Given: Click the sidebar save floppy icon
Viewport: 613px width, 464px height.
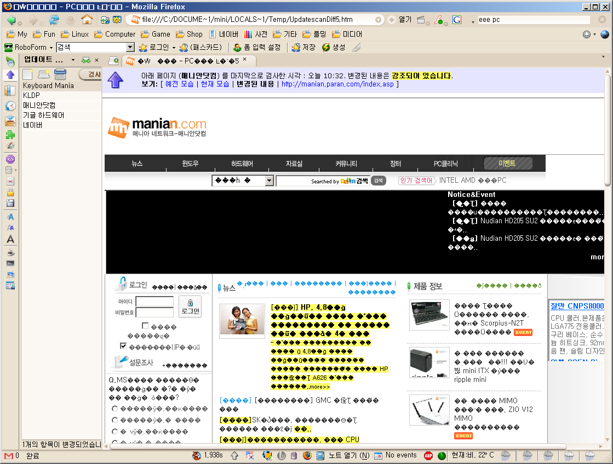Looking at the screenshot, I should (x=10, y=203).
